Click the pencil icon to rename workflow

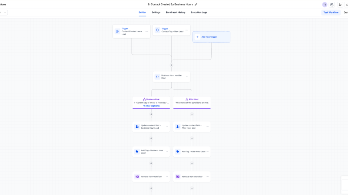click(196, 4)
